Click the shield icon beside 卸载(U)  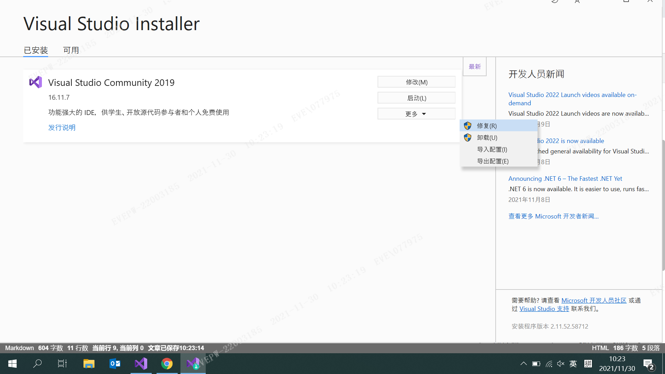tap(468, 137)
